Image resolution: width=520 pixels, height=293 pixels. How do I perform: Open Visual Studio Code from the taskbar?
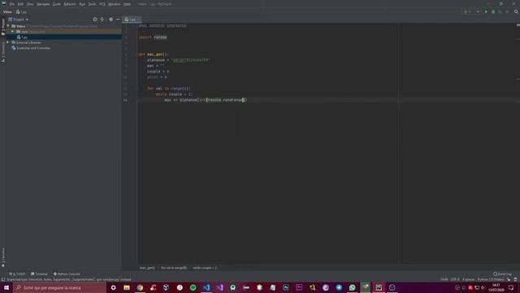click(206, 287)
